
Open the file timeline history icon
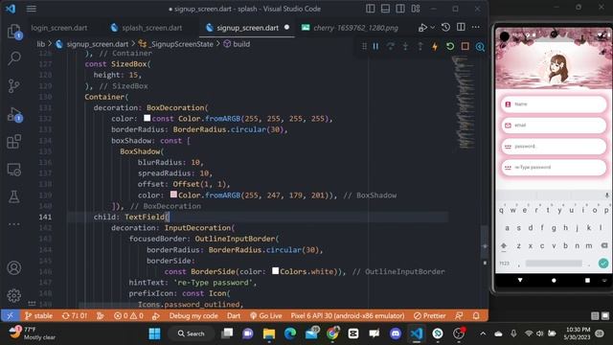pos(445,27)
